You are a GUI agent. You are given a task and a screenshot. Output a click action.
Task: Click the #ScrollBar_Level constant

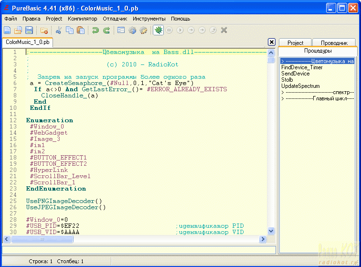60,176
